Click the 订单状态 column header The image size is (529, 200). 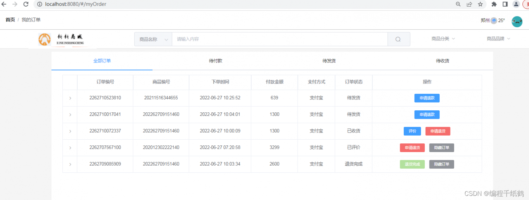pos(354,82)
